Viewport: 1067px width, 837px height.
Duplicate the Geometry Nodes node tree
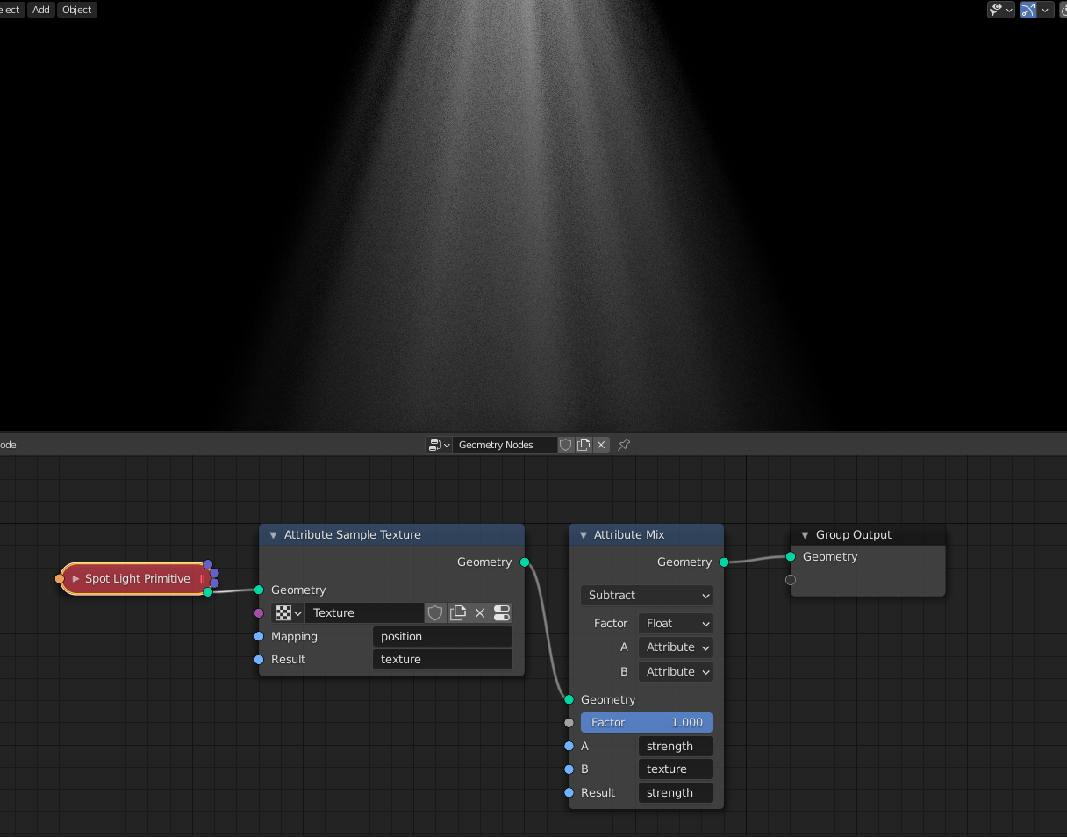584,445
